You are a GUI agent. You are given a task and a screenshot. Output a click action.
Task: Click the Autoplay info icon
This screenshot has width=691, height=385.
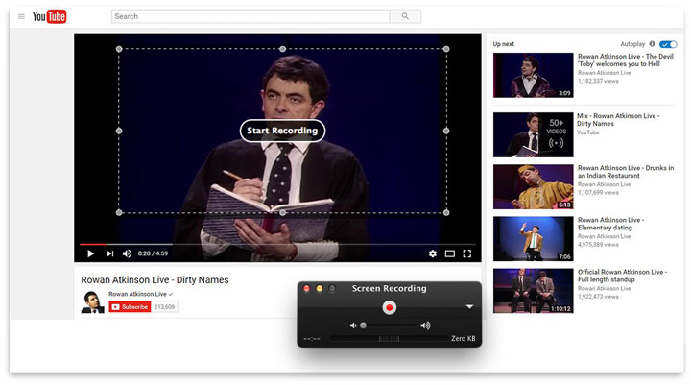(x=652, y=44)
